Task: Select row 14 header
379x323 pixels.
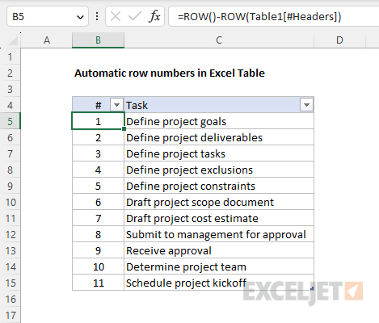Action: pos(11,266)
